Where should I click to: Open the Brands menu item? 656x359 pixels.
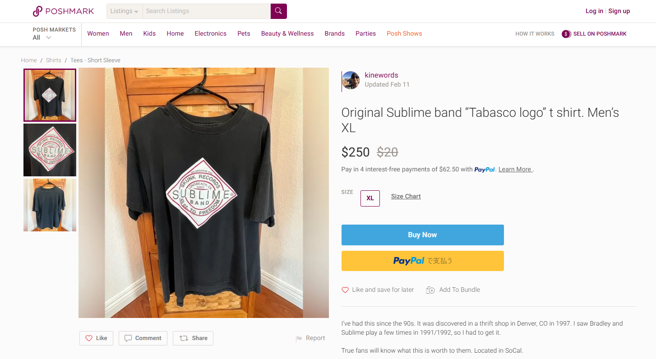[334, 34]
